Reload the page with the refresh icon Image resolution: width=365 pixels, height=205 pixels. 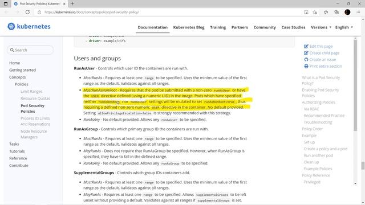click(27, 12)
